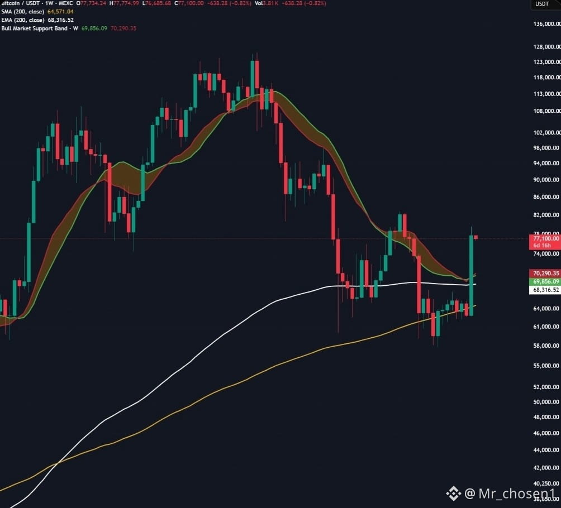Click the 64,000.00 price scale label
Viewport: 561px width, 508px height.
546,309
